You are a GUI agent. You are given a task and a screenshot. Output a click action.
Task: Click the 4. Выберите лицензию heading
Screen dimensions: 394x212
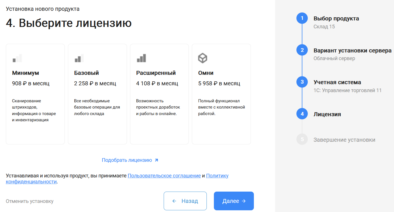coord(69,23)
